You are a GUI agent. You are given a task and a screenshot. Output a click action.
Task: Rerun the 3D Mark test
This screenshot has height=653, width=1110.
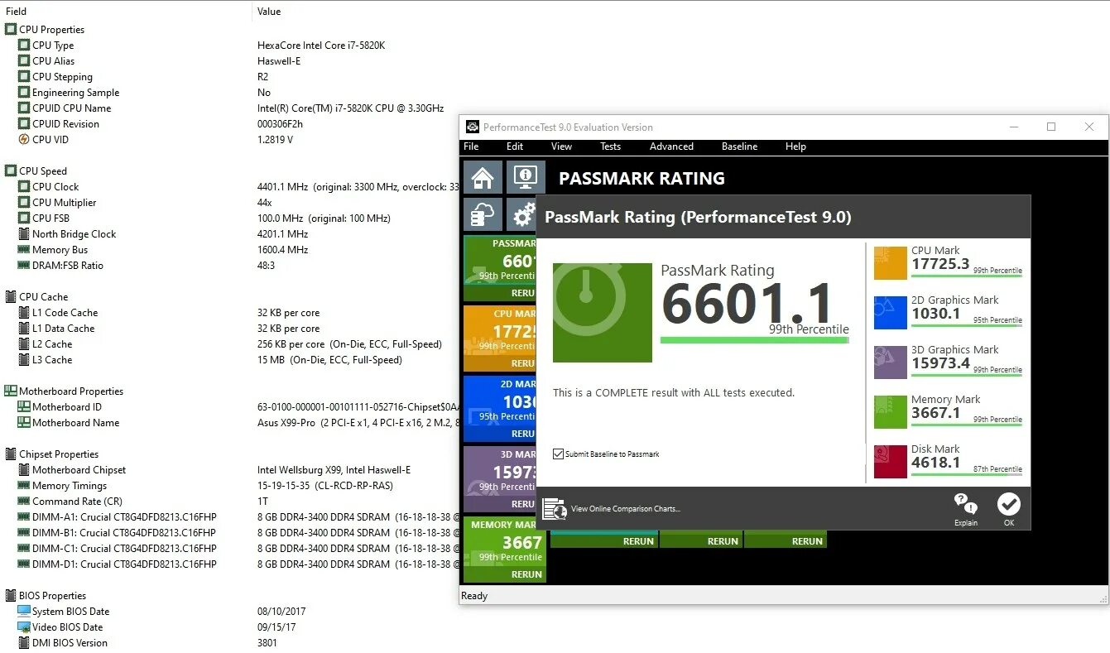point(522,504)
